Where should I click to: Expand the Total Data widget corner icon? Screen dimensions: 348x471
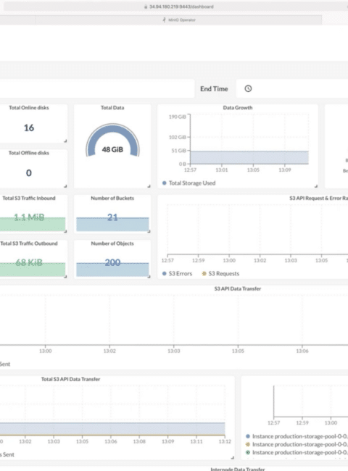pos(149,186)
